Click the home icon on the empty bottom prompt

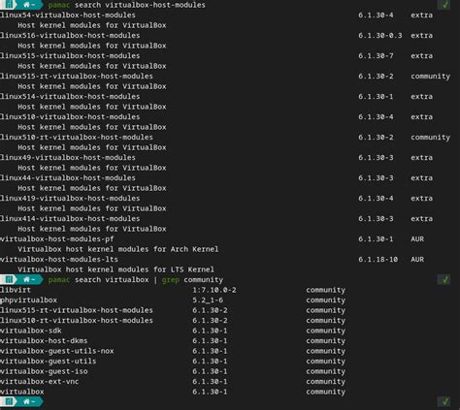click(26, 401)
